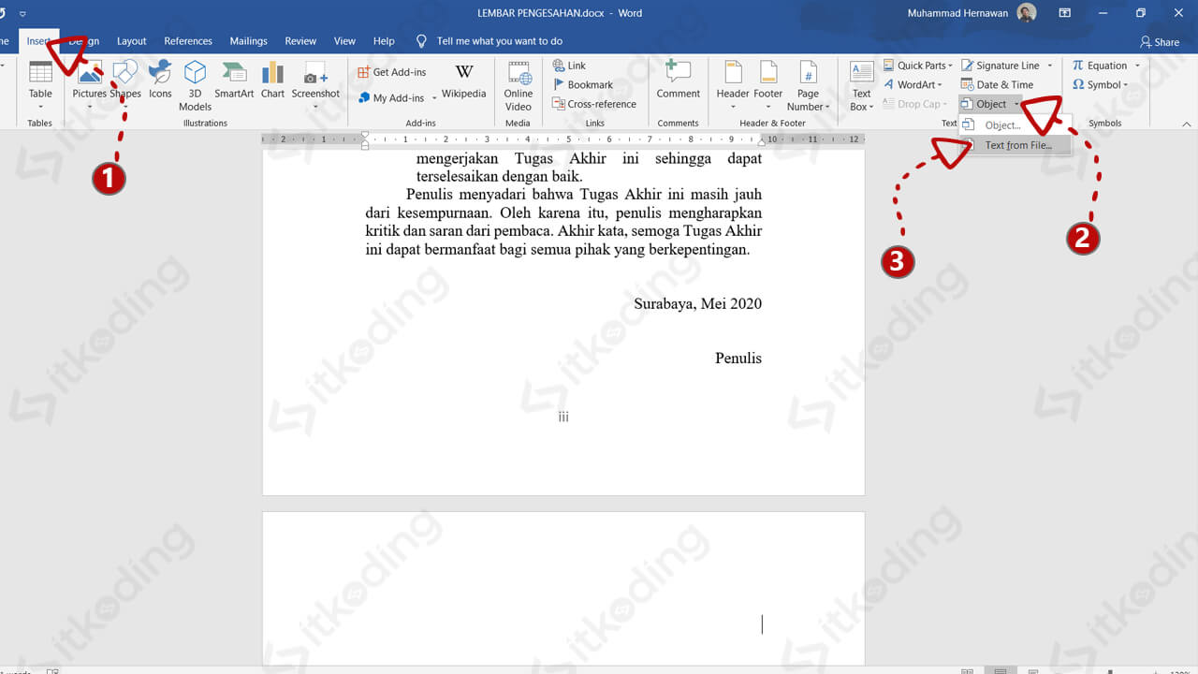Open Get Add-ins store
The image size is (1198, 674).
pos(392,72)
